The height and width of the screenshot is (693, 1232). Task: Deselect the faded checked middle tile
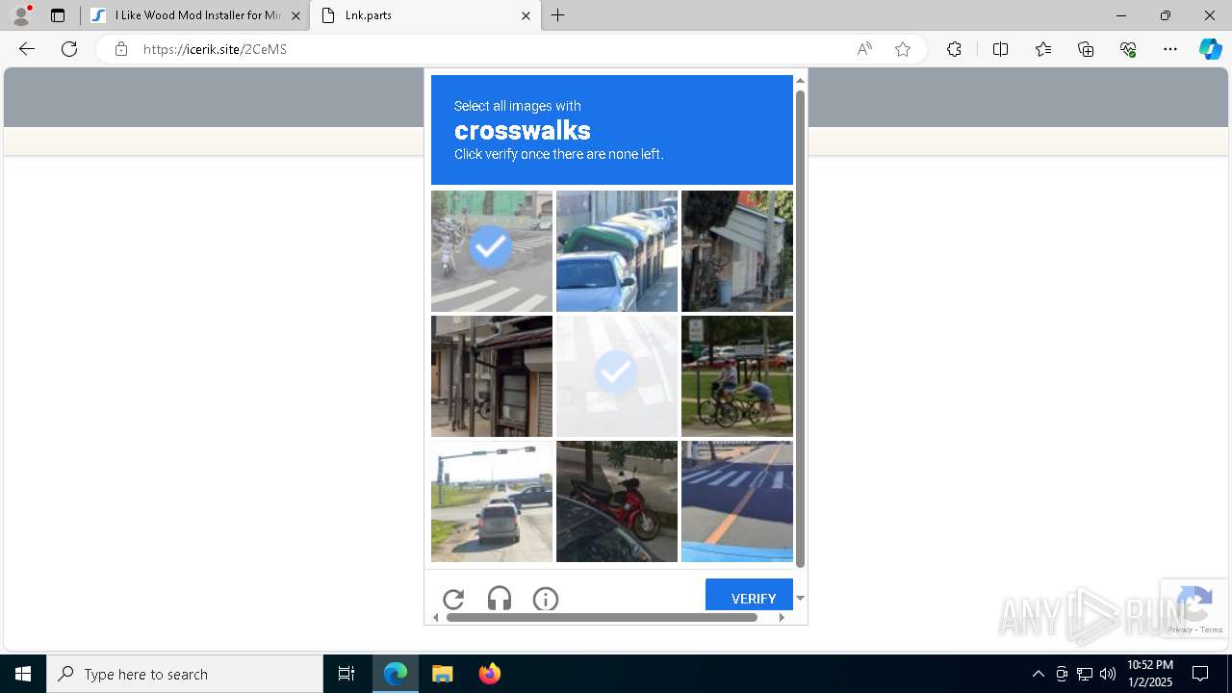pos(617,376)
